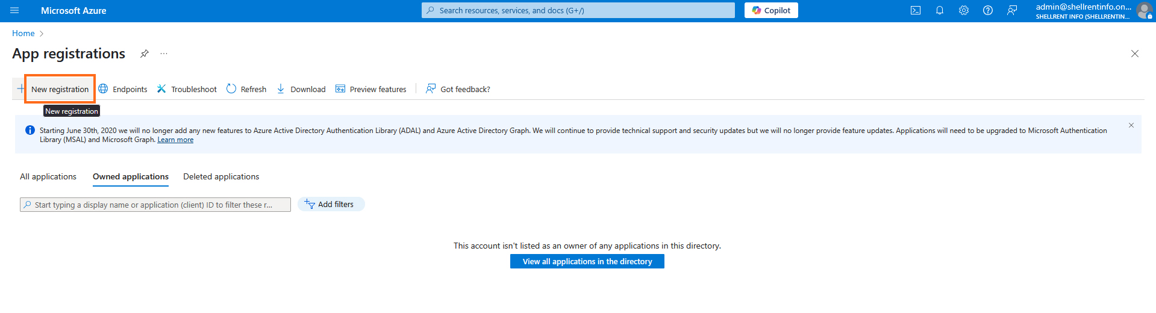Dismiss the ADAL deprecation info banner
This screenshot has width=1156, height=313.
1131,125
